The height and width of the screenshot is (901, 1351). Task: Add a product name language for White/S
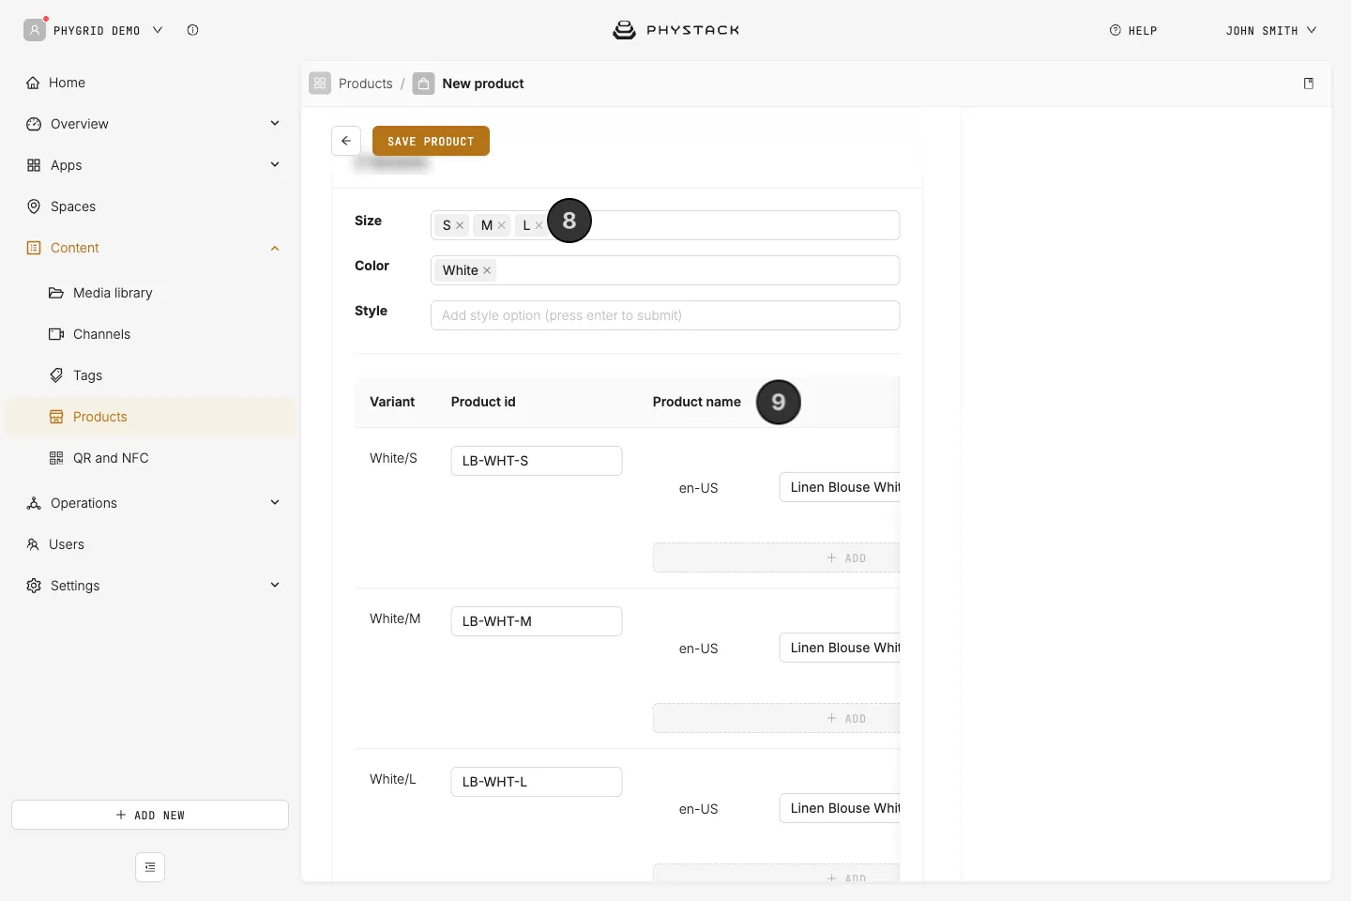point(776,557)
